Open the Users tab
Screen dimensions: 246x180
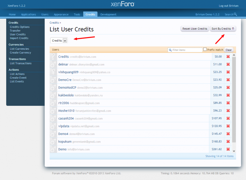click(45, 14)
